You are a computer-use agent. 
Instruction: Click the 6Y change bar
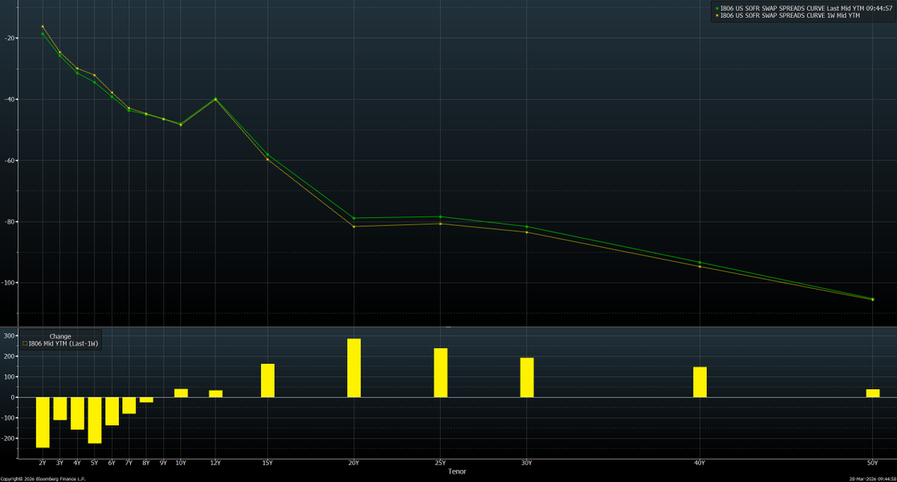[111, 411]
